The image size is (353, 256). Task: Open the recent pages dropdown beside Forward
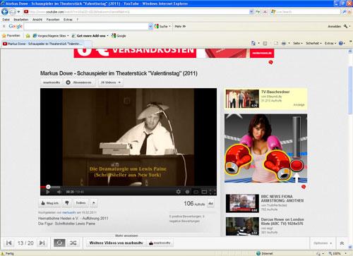[18, 12]
